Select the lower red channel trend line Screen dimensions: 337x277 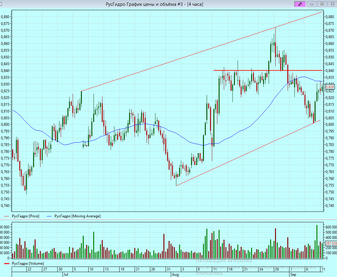coord(248,153)
